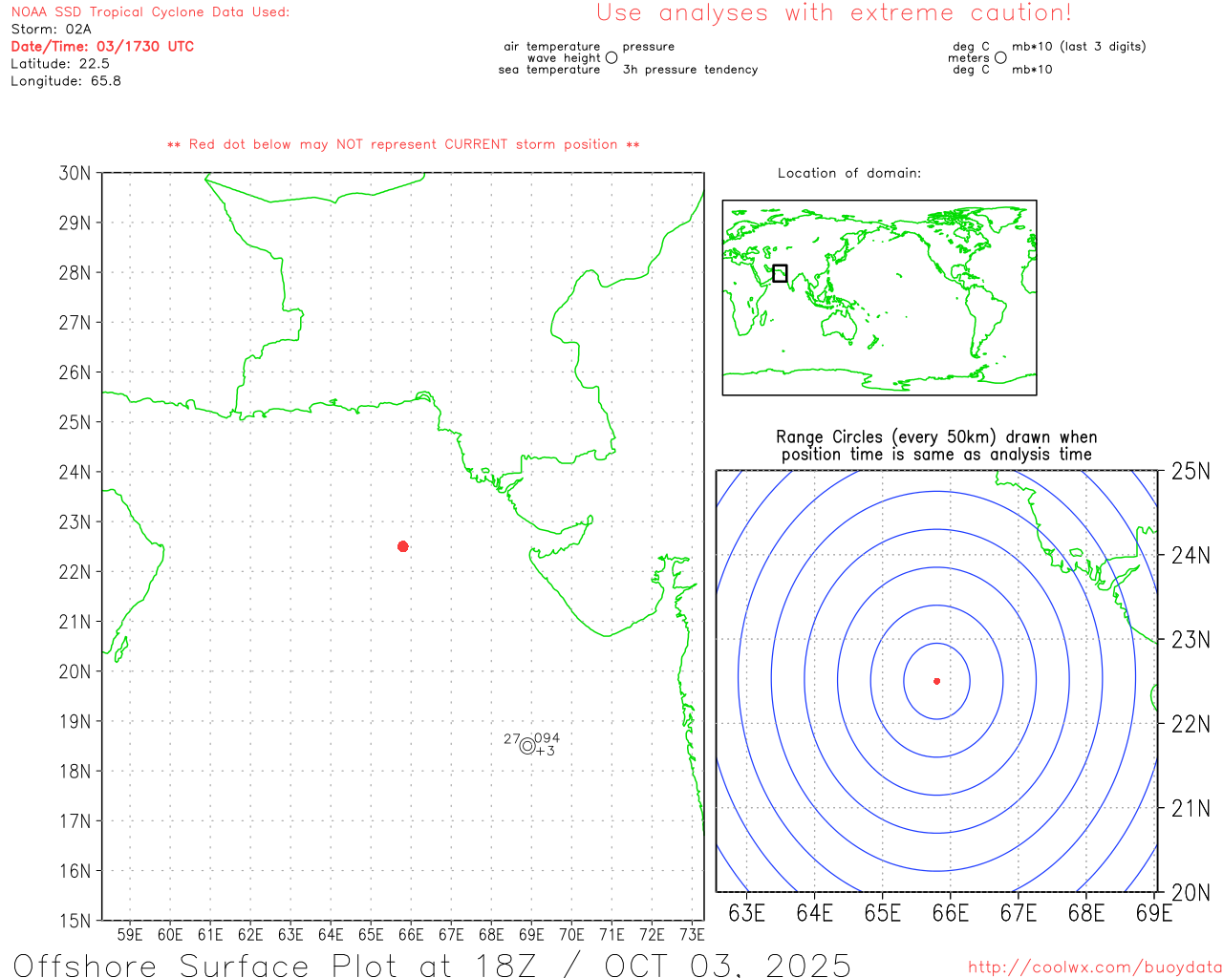1223x978 pixels.
Task: Click the '59E' longitude axis label
Action: [130, 934]
